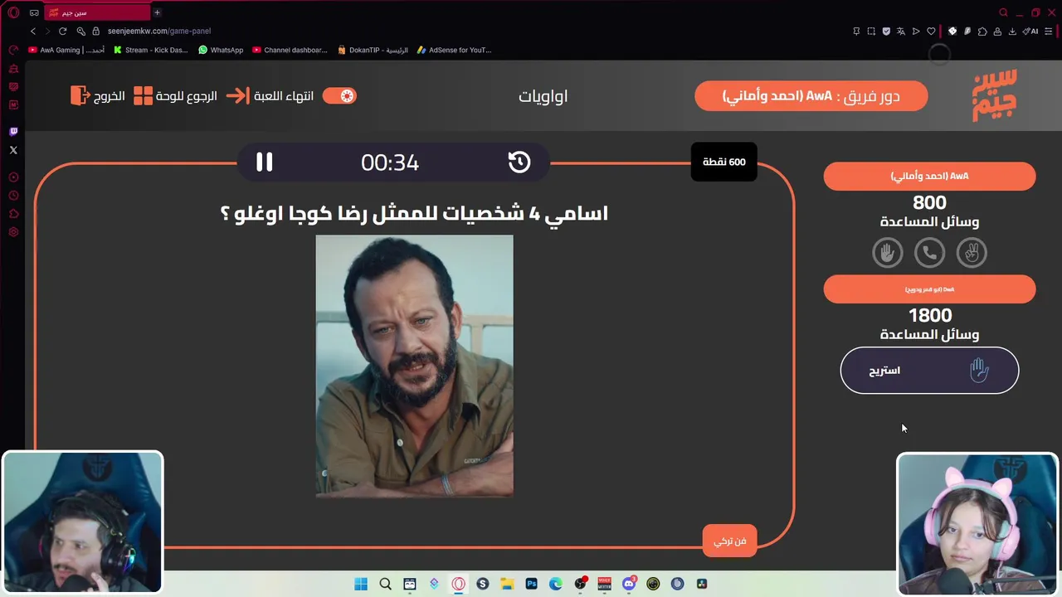1062x597 pixels.
Task: View site security lock info
Action: pos(96,31)
